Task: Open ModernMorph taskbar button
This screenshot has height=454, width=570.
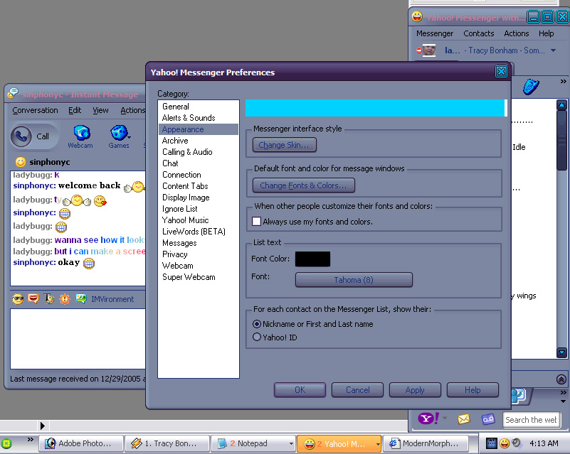Action: (x=426, y=443)
